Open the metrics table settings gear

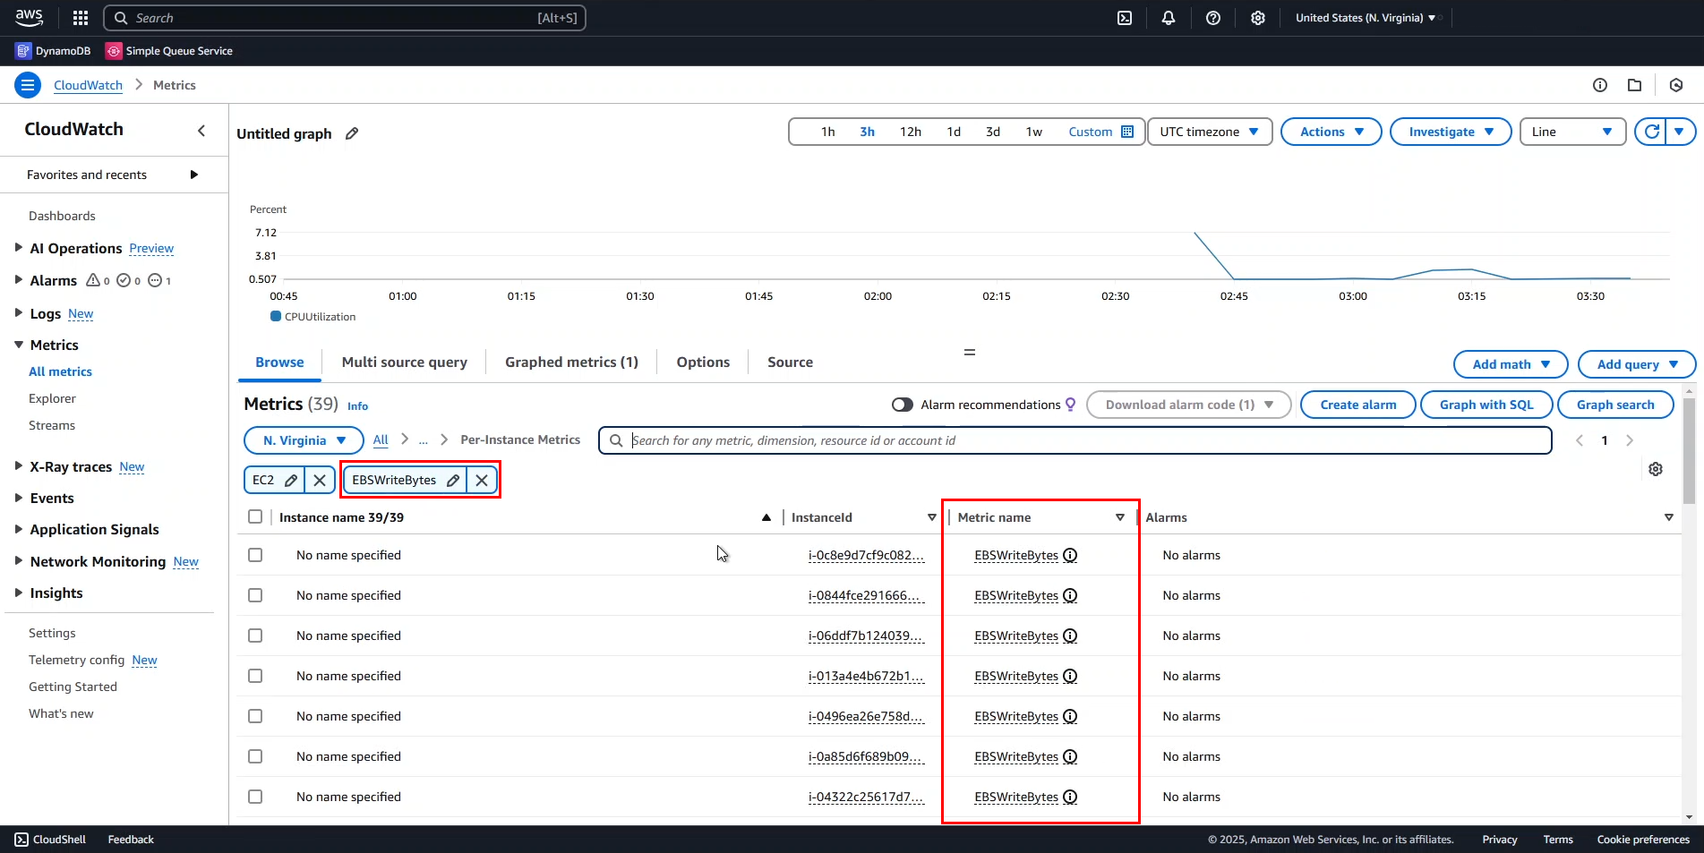[1656, 469]
